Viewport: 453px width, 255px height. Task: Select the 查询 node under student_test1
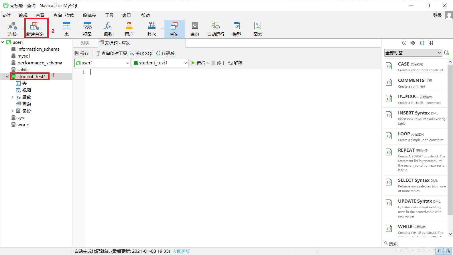(x=26, y=104)
